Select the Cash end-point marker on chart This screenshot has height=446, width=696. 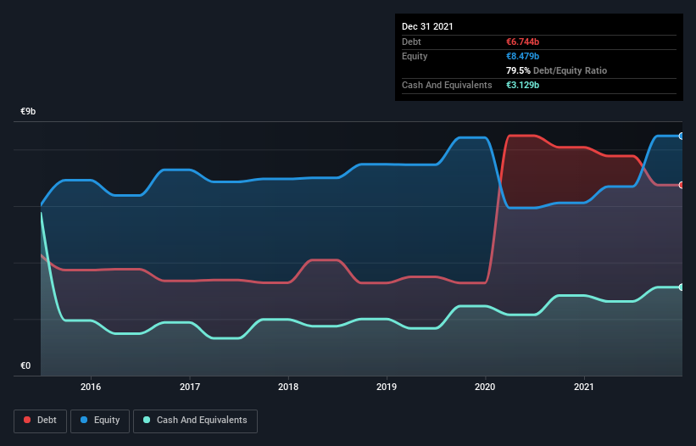point(682,287)
